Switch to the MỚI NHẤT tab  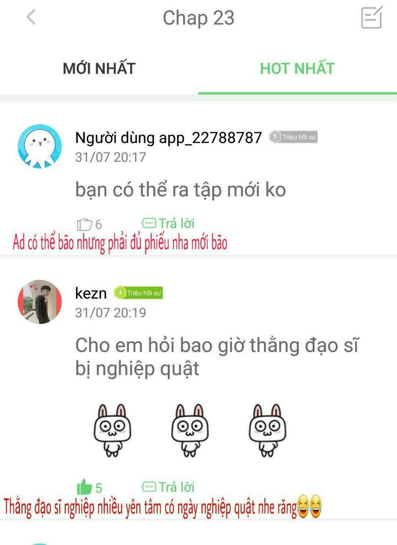coord(99,68)
